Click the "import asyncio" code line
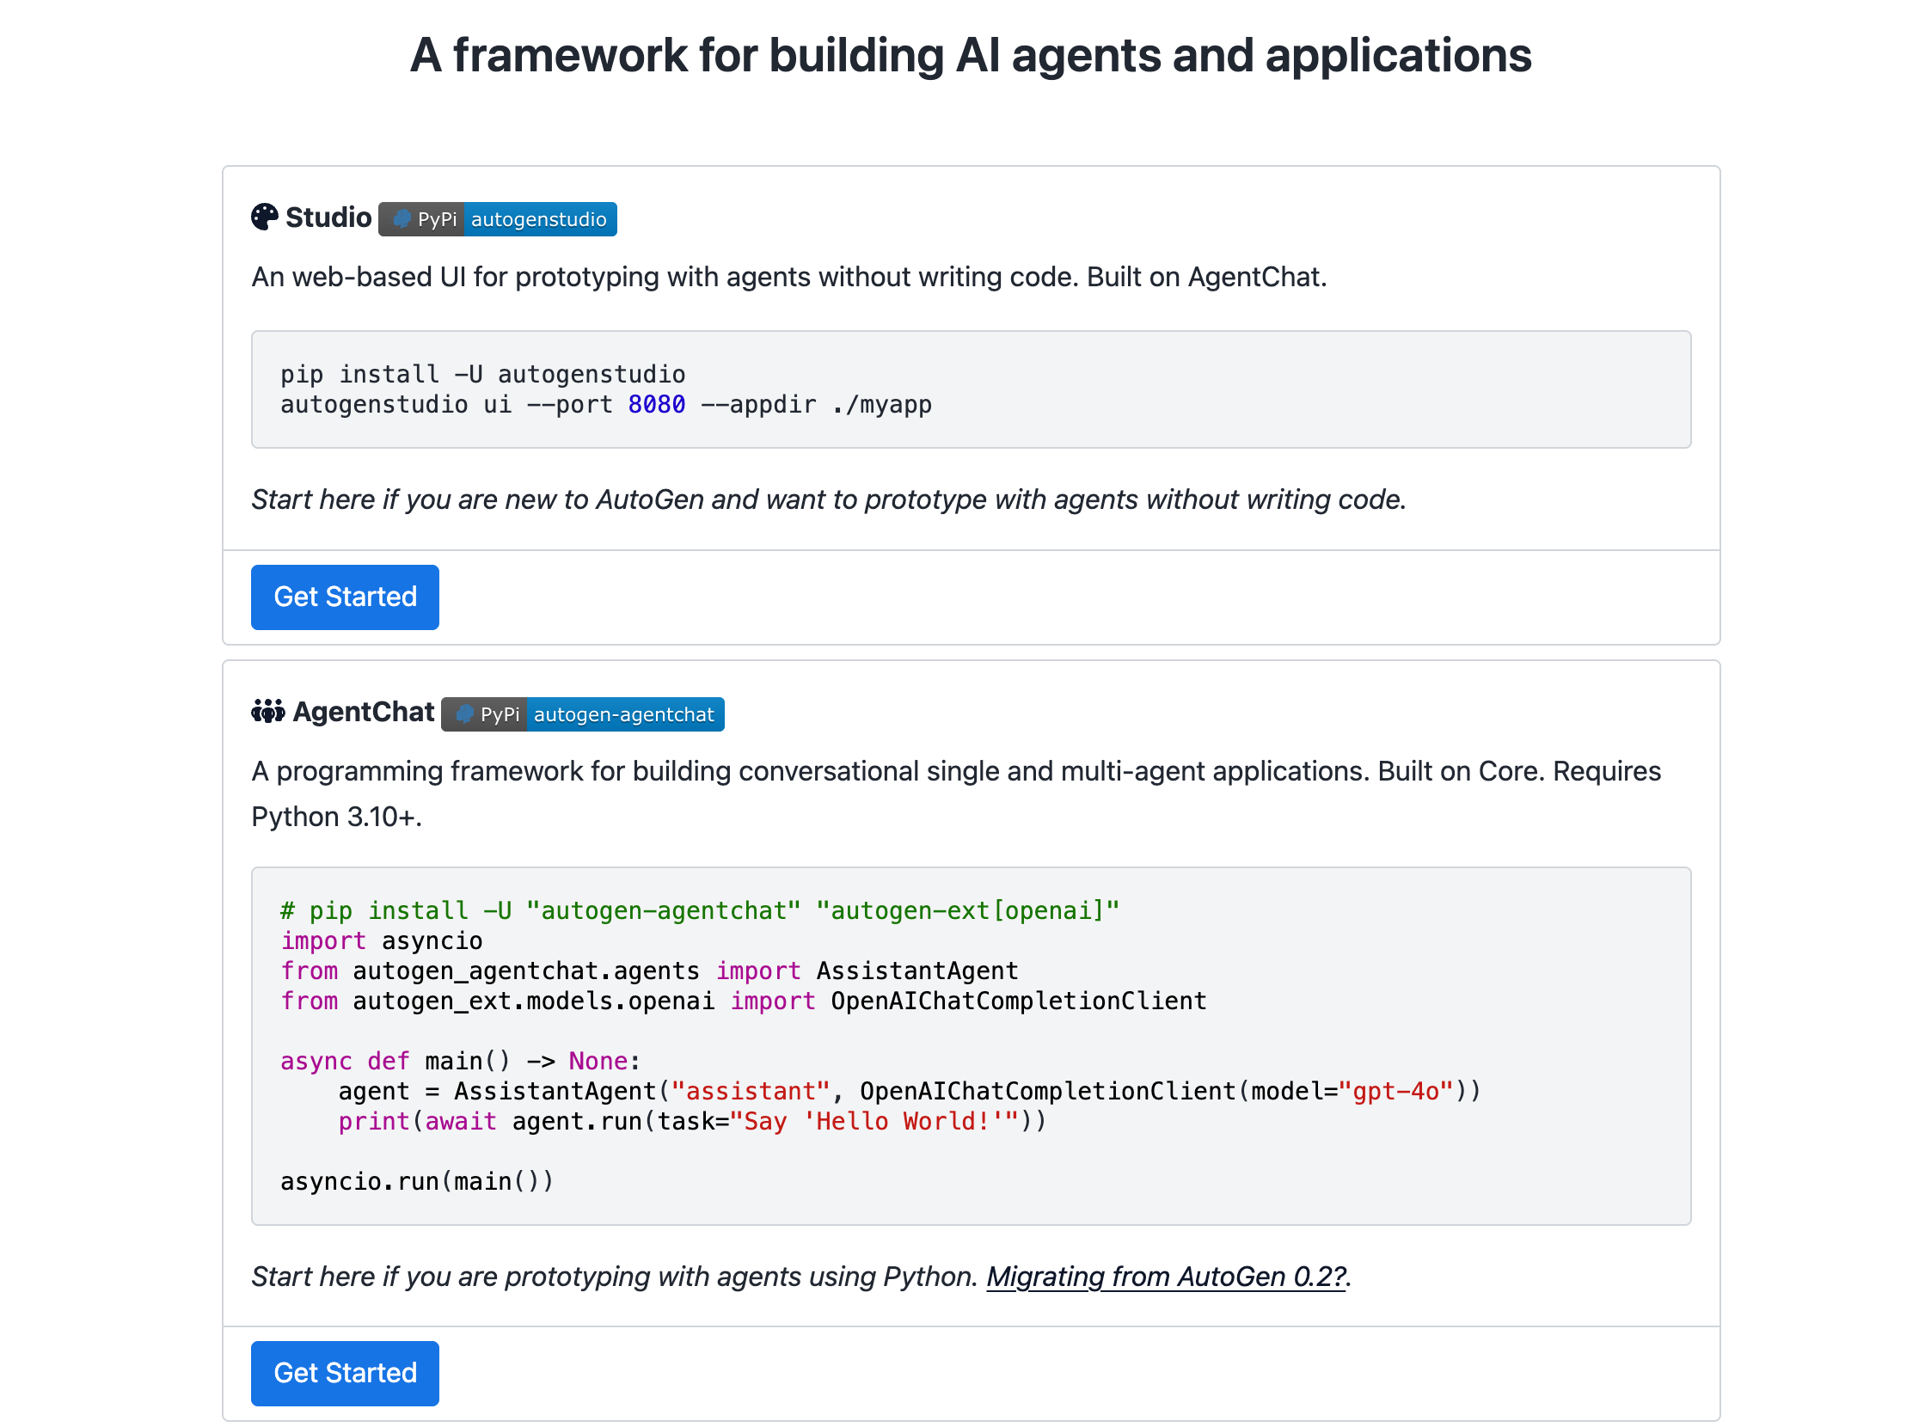The height and width of the screenshot is (1427, 1931). (x=381, y=941)
